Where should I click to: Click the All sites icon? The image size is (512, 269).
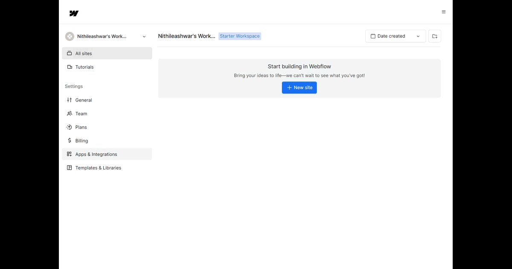click(x=70, y=53)
